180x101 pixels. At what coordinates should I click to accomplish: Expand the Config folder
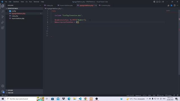[x=24, y=11]
